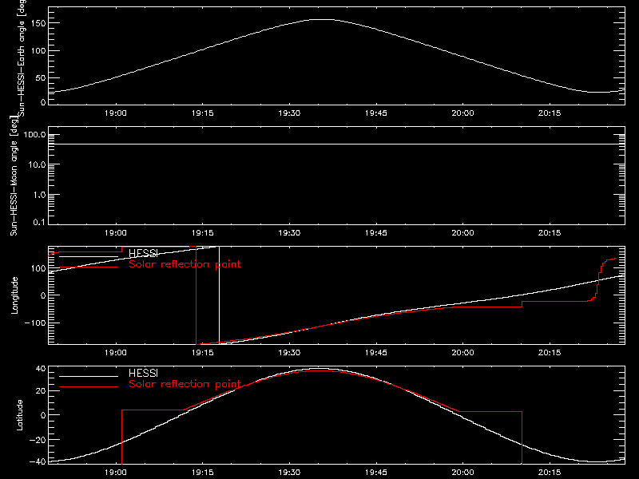Image resolution: width=639 pixels, height=479 pixels.
Task: Click '19:45' time label under Moon angle plot
Action: 375,233
